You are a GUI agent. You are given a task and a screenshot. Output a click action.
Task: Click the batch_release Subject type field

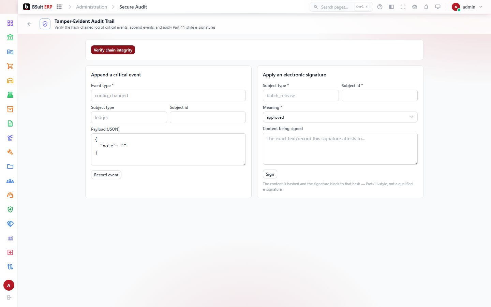coord(301,96)
